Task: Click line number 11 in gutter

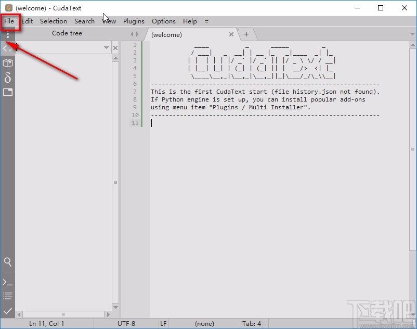Action: pyautogui.click(x=135, y=123)
